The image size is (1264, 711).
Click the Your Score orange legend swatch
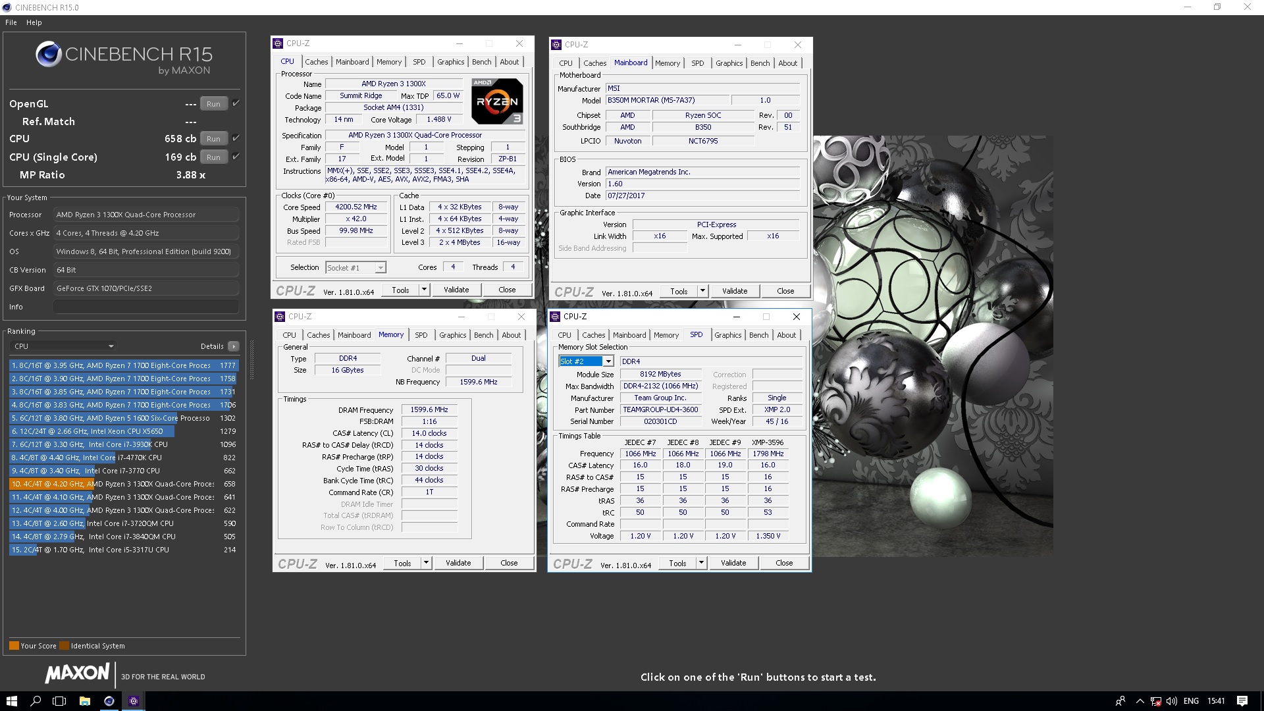coord(14,646)
